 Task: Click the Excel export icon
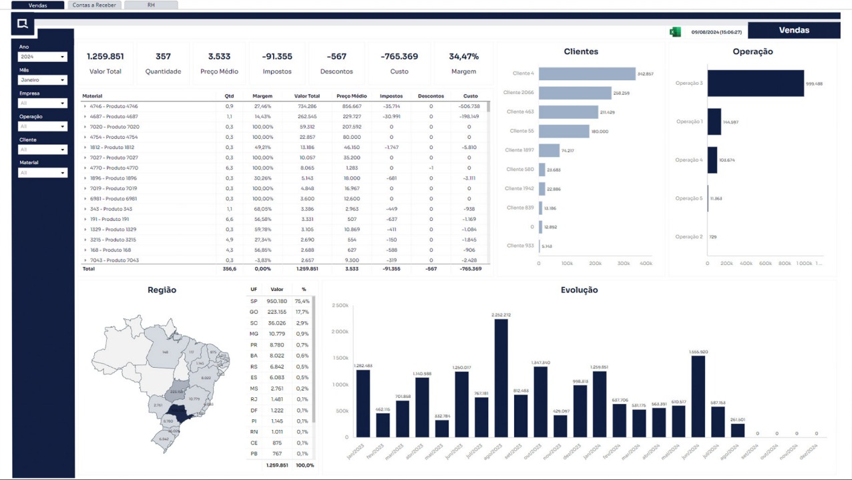point(675,31)
